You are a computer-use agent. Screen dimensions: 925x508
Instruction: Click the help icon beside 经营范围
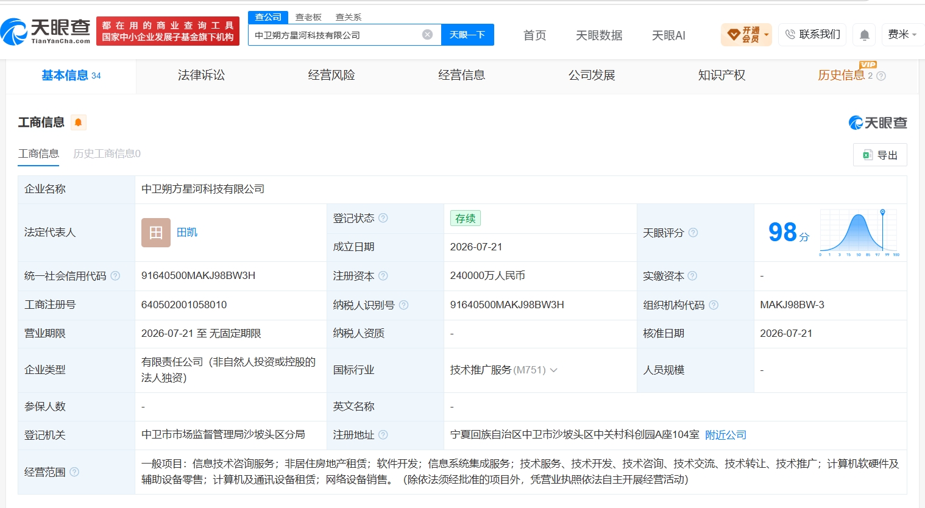coord(74,472)
